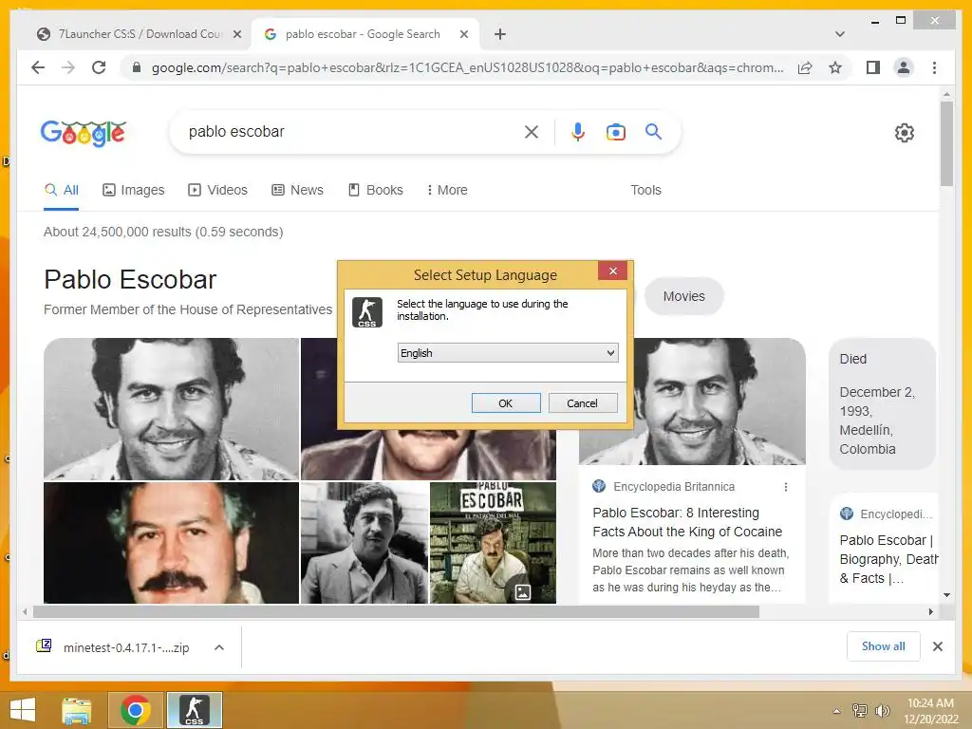The height and width of the screenshot is (729, 972).
Task: Click OK in Select Setup Language dialog
Action: [x=506, y=402]
